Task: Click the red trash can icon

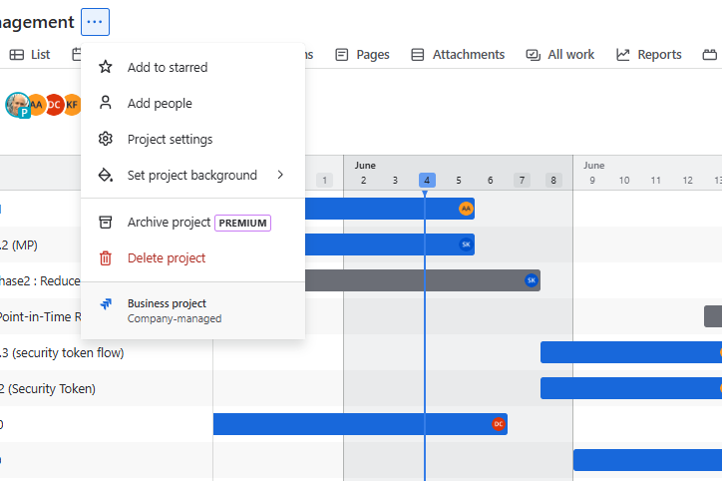Action: (x=106, y=258)
